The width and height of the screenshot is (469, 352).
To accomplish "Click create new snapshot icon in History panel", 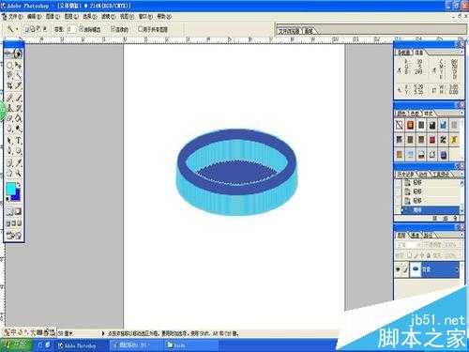I will coord(446,219).
